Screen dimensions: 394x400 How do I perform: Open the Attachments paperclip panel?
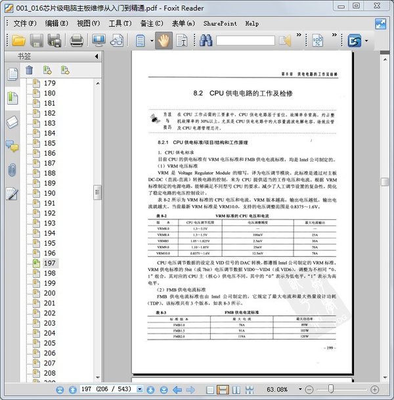[x=11, y=169]
